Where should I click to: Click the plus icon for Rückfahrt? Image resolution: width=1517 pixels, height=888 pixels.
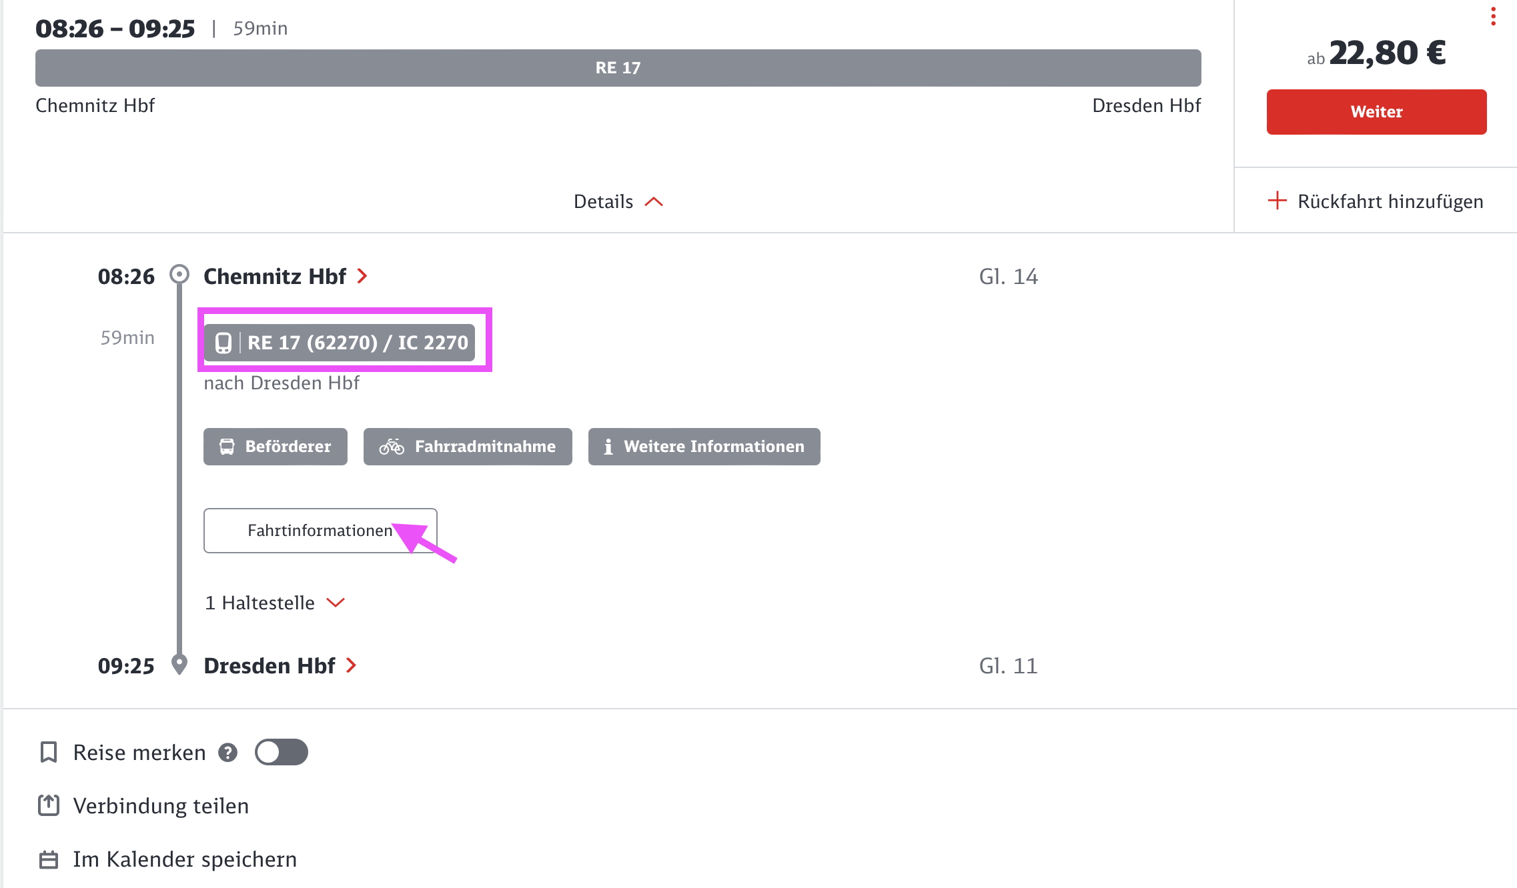(1277, 201)
